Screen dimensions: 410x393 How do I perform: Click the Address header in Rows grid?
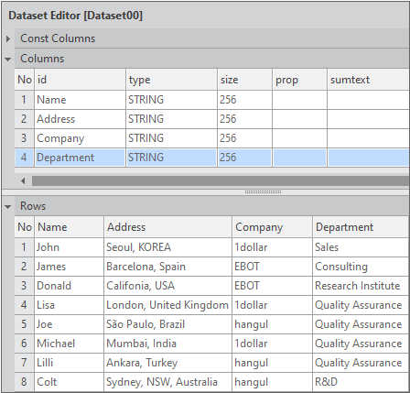pyautogui.click(x=167, y=227)
